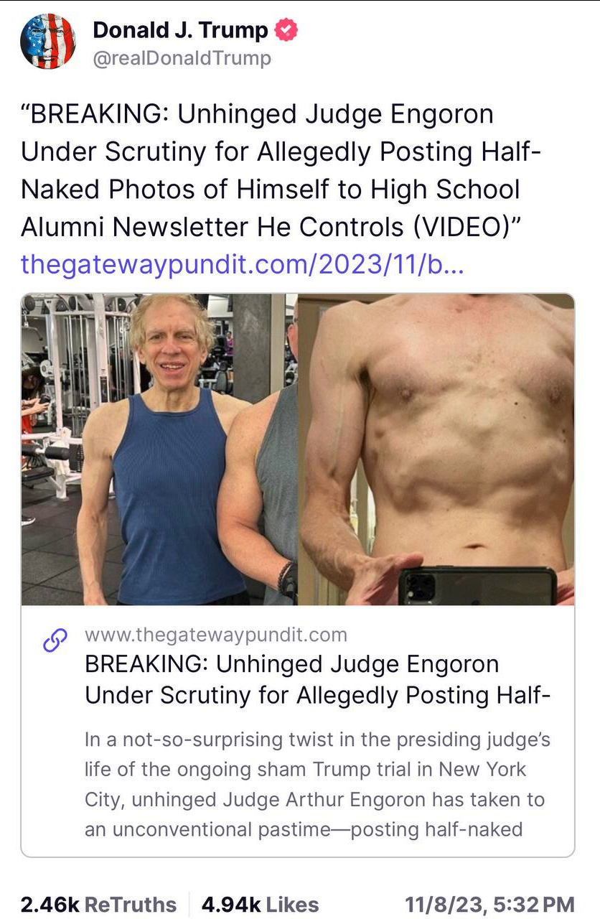Click the www.thegatewaypundit.com domain label

(216, 635)
